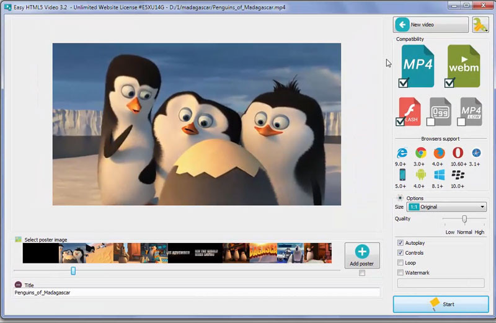The image size is (496, 323).
Task: Enable the Loop checkbox
Action: (x=401, y=263)
